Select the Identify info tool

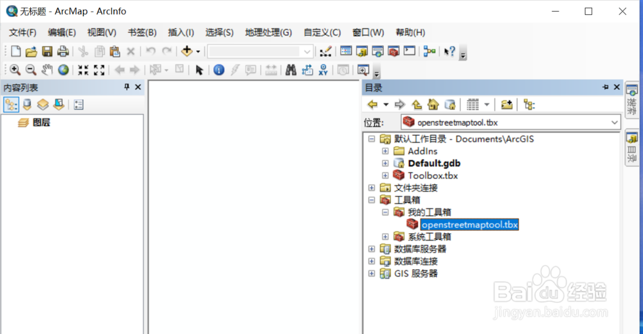[219, 70]
